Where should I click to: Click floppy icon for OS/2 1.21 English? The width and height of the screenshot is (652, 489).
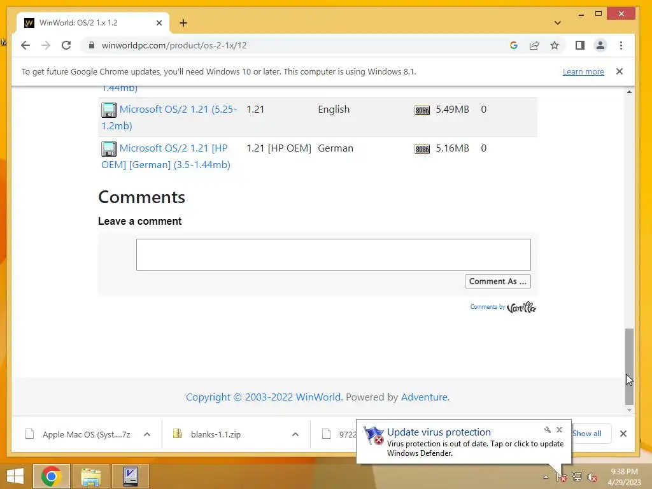(x=109, y=110)
